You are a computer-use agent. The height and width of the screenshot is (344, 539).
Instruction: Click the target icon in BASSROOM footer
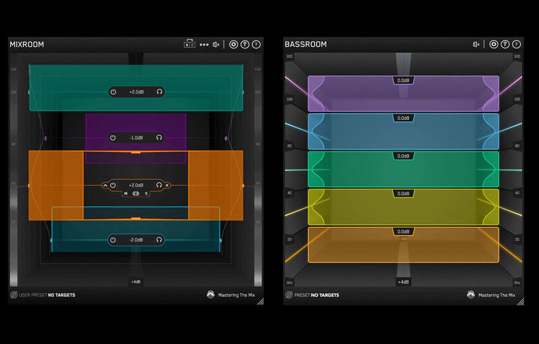pyautogui.click(x=289, y=295)
